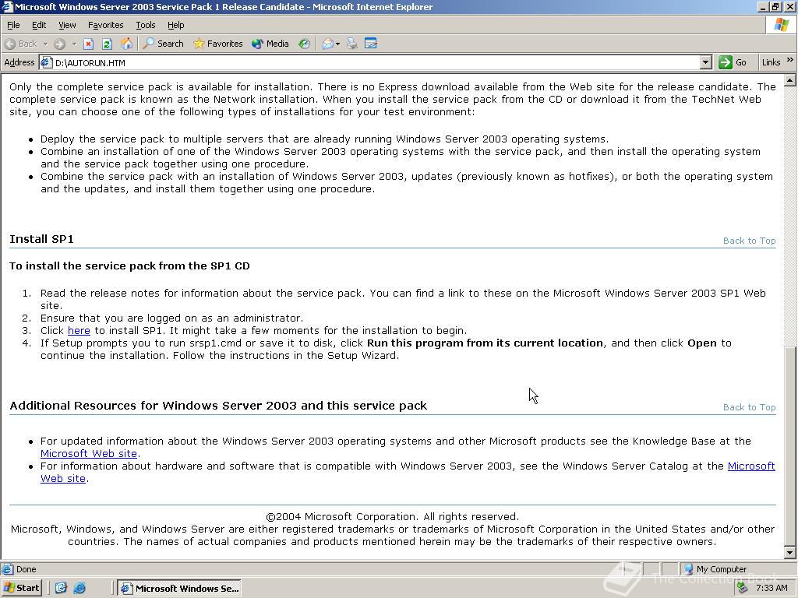Click 'Additional Resources for Windows Server 2003' heading
Viewport: 798px width, 598px height.
pyautogui.click(x=218, y=406)
